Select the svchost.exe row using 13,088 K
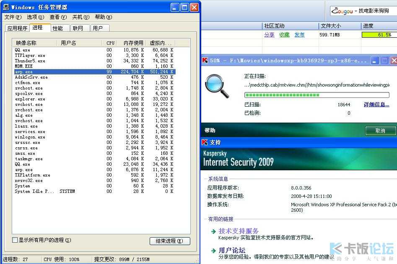Viewport: 397px width, 264px height. [94, 104]
